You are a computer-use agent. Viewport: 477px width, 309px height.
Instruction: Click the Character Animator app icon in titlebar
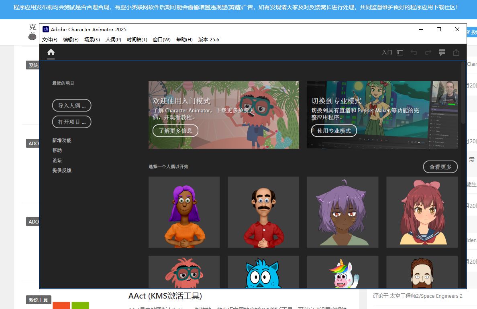coord(45,29)
